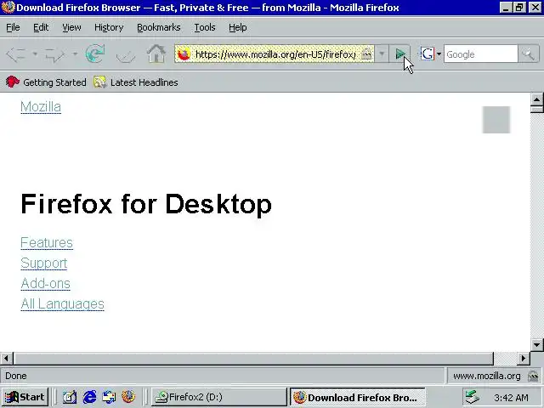Screen dimensions: 544x408
Task: Click the Done status text
Action: 16,376
